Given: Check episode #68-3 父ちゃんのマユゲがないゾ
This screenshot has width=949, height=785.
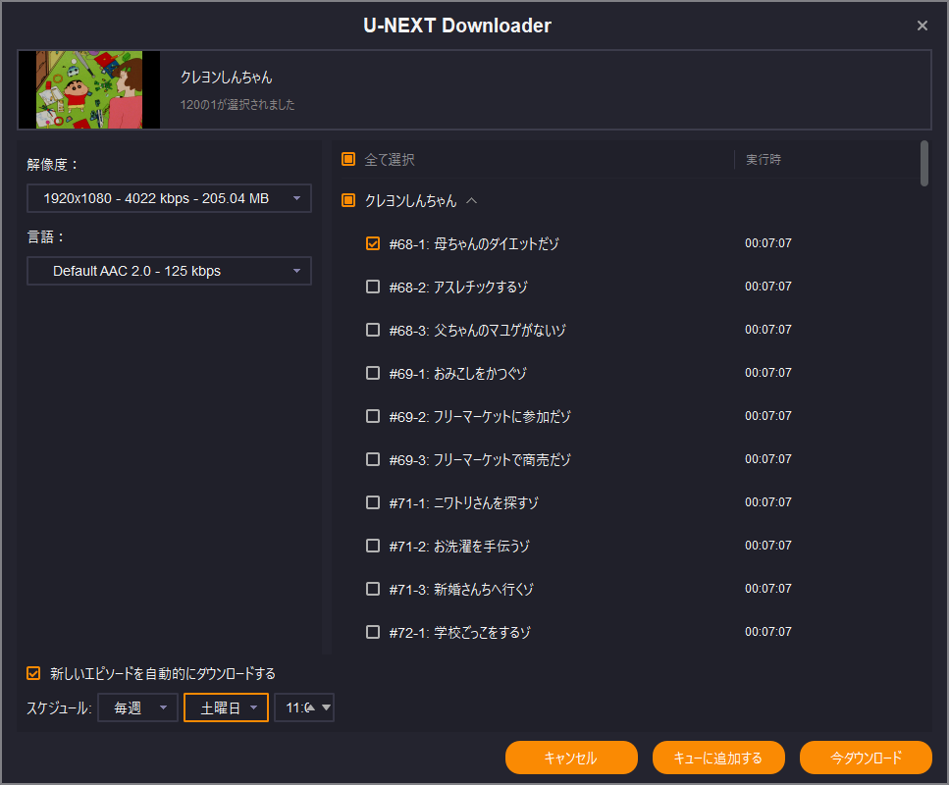Looking at the screenshot, I should [373, 330].
